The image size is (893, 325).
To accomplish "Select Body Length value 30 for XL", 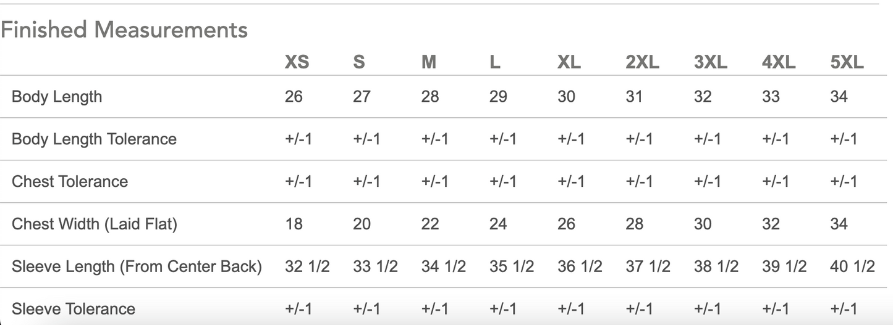I will (x=566, y=97).
